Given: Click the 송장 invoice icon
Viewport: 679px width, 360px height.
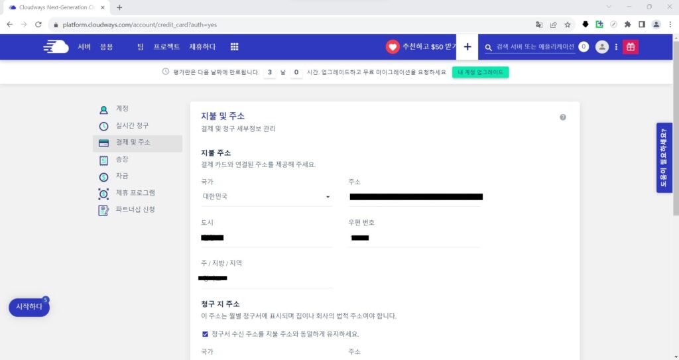Looking at the screenshot, I should coord(103,160).
